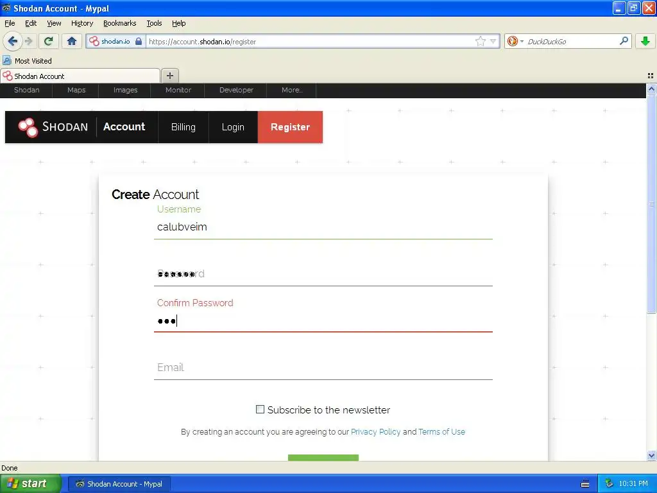Click into the Username field
The image size is (657, 493).
323,227
